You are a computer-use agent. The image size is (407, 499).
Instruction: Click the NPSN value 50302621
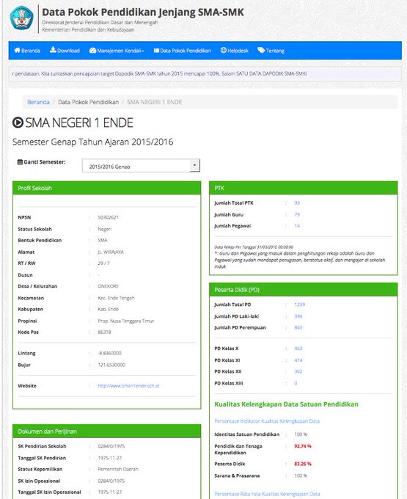[x=108, y=217]
